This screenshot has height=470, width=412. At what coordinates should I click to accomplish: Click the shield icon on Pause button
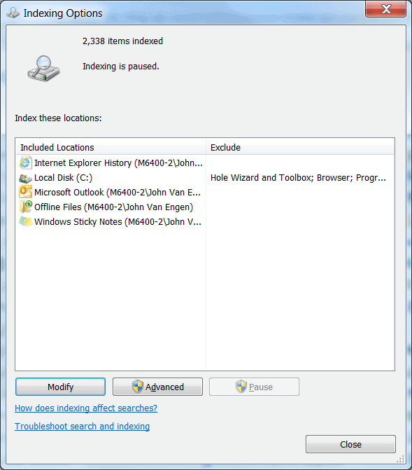[241, 387]
